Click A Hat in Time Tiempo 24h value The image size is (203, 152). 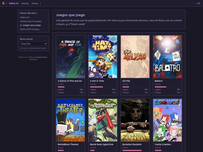pyautogui.click(x=114, y=92)
